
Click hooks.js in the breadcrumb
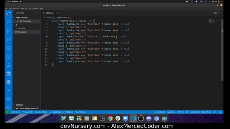(x=50, y=18)
